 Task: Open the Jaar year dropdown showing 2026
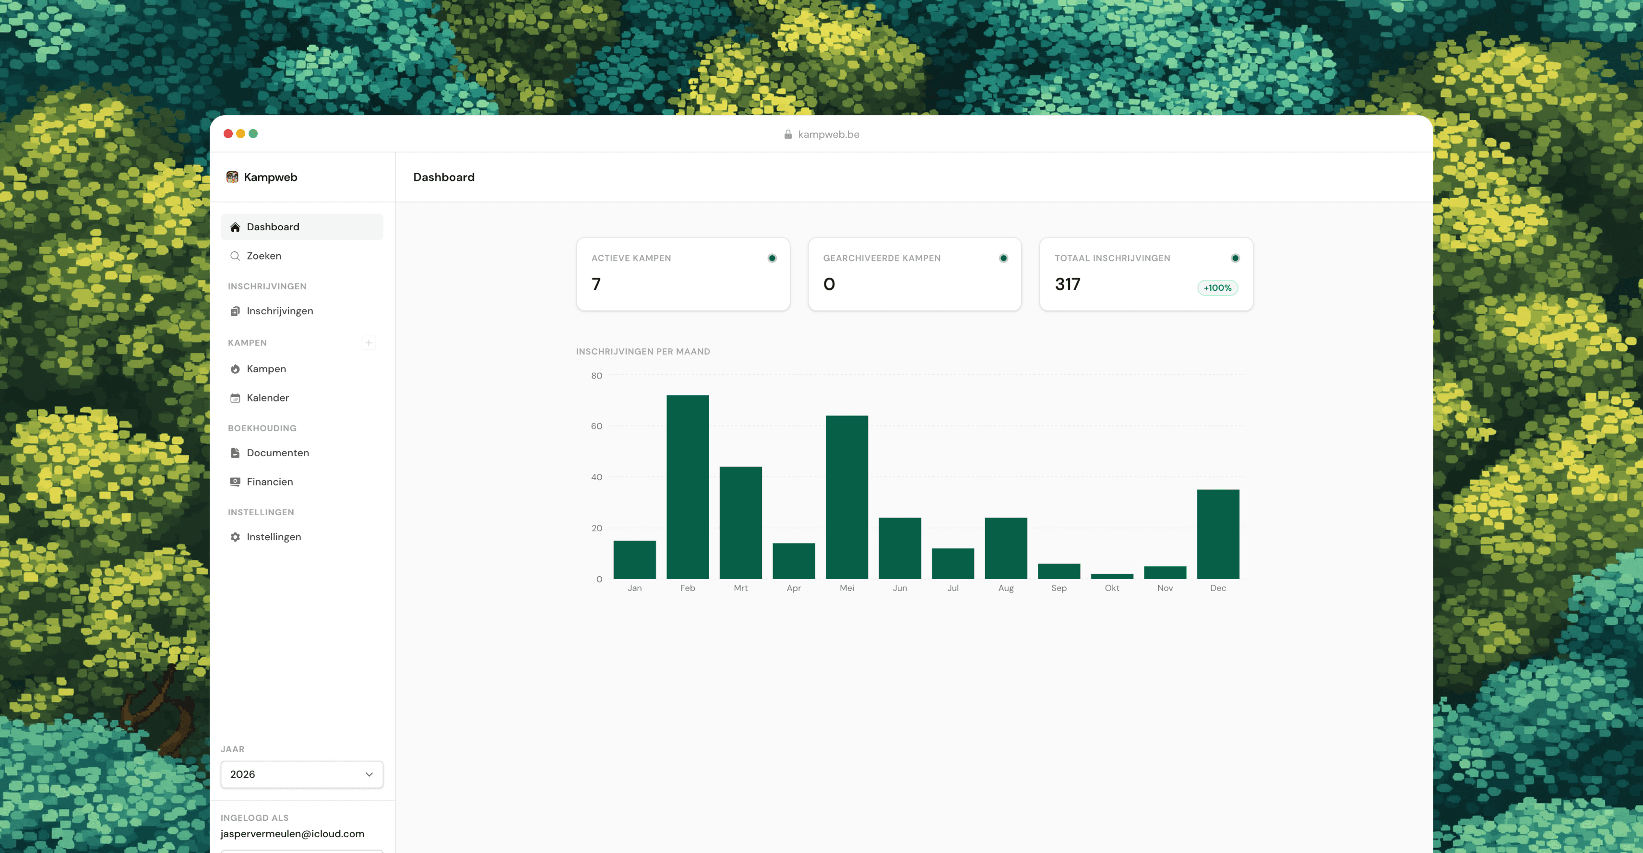pos(301,774)
